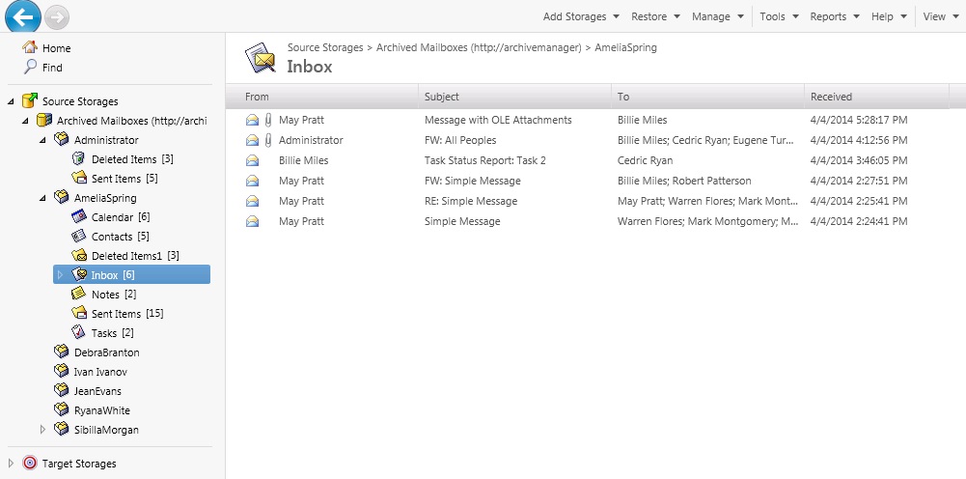
Task: Click the Ivan Ivanov mailbox icon
Action: click(x=61, y=371)
